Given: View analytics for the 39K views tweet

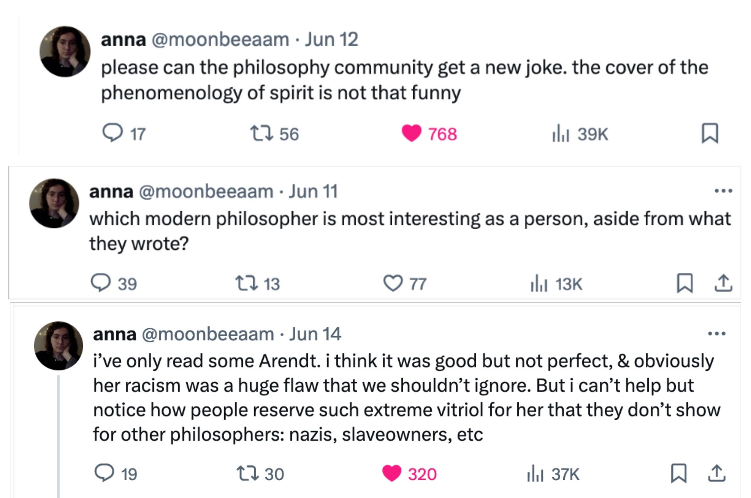Looking at the screenshot, I should (x=561, y=133).
